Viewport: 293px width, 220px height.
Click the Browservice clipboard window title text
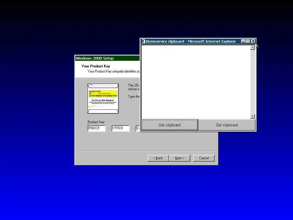(x=191, y=41)
